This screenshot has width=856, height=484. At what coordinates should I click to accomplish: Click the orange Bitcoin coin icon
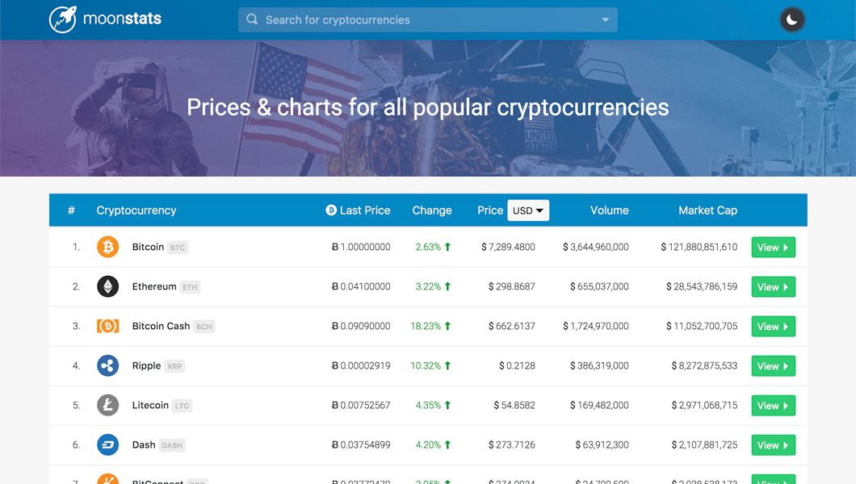107,247
